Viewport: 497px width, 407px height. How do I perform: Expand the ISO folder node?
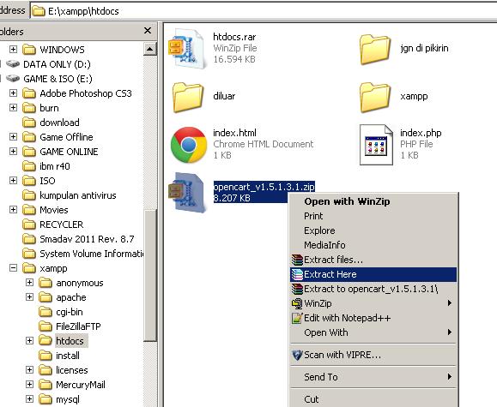tap(13, 181)
